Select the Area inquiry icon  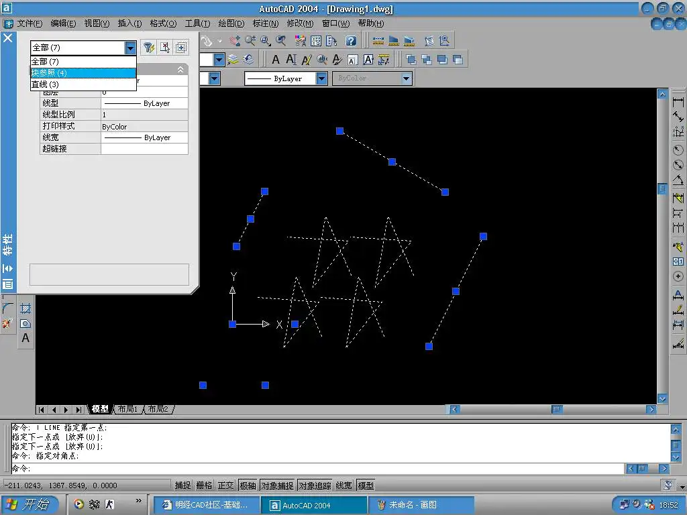pyautogui.click(x=393, y=41)
